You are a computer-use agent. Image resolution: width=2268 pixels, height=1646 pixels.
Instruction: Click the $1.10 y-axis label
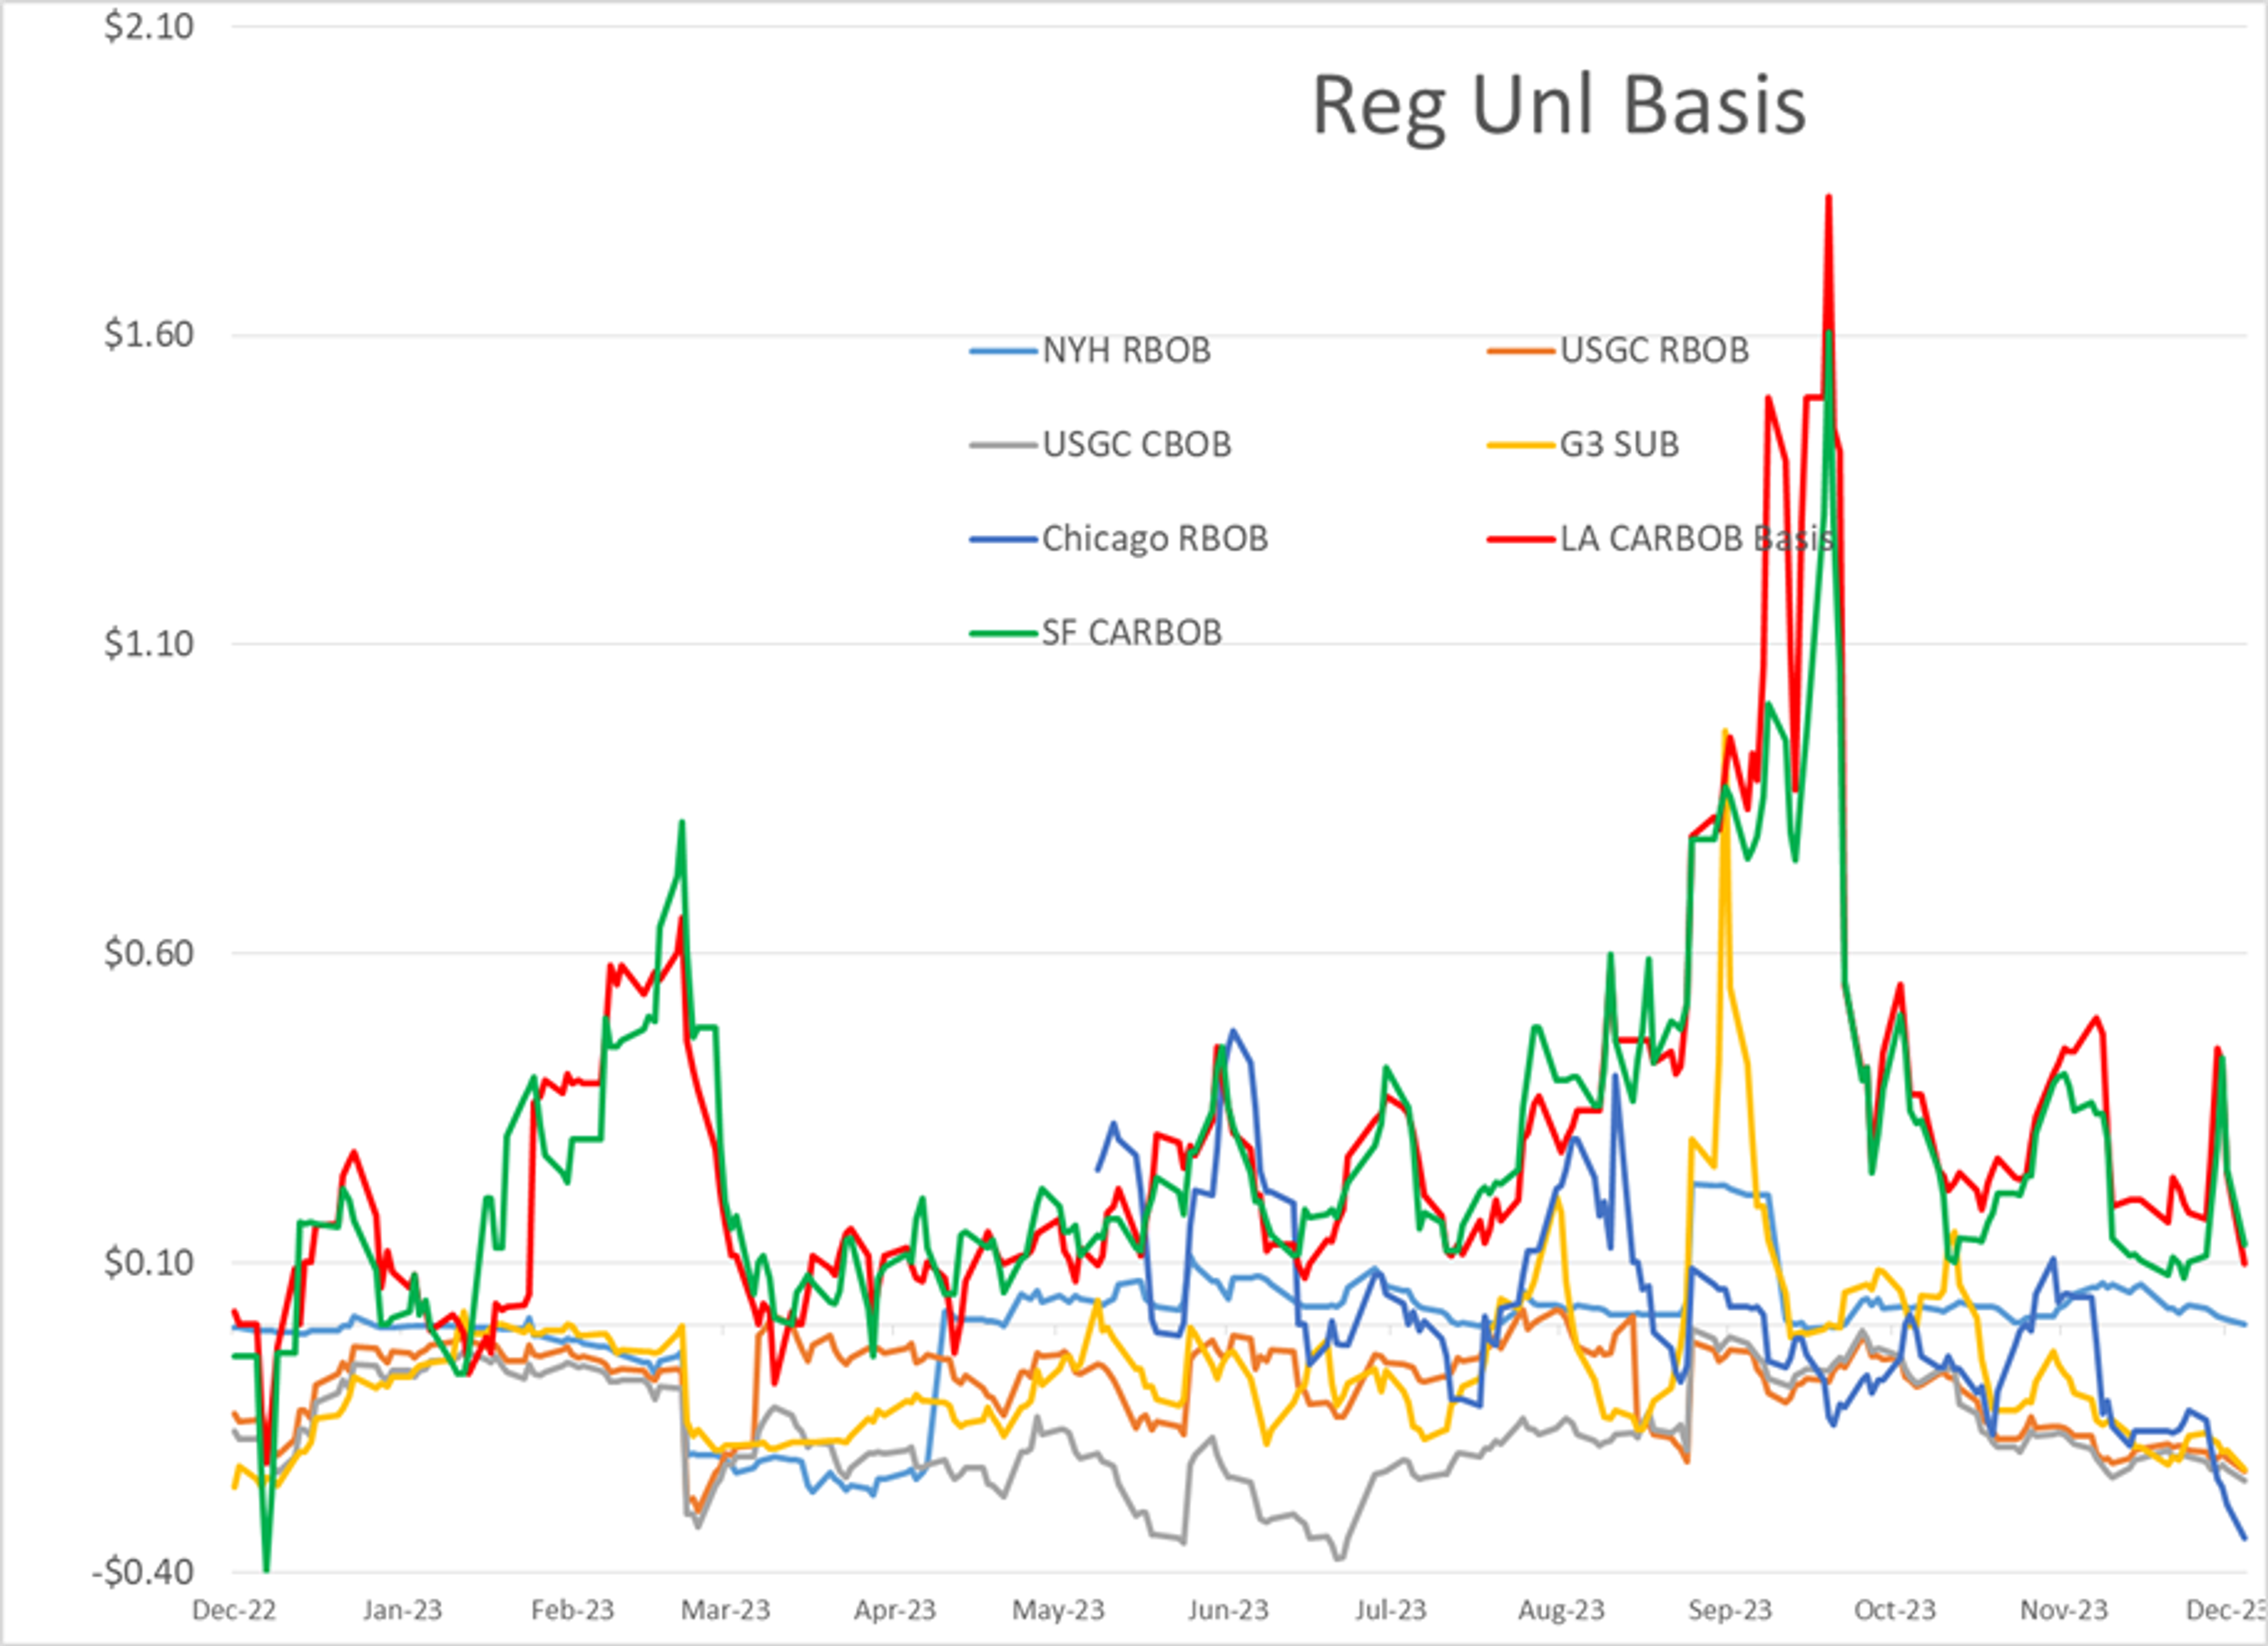[x=149, y=643]
